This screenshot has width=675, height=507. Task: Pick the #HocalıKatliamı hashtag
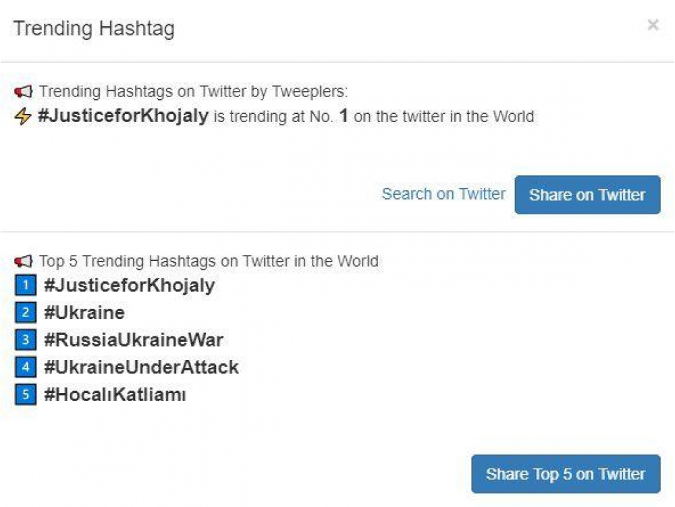[x=115, y=394]
